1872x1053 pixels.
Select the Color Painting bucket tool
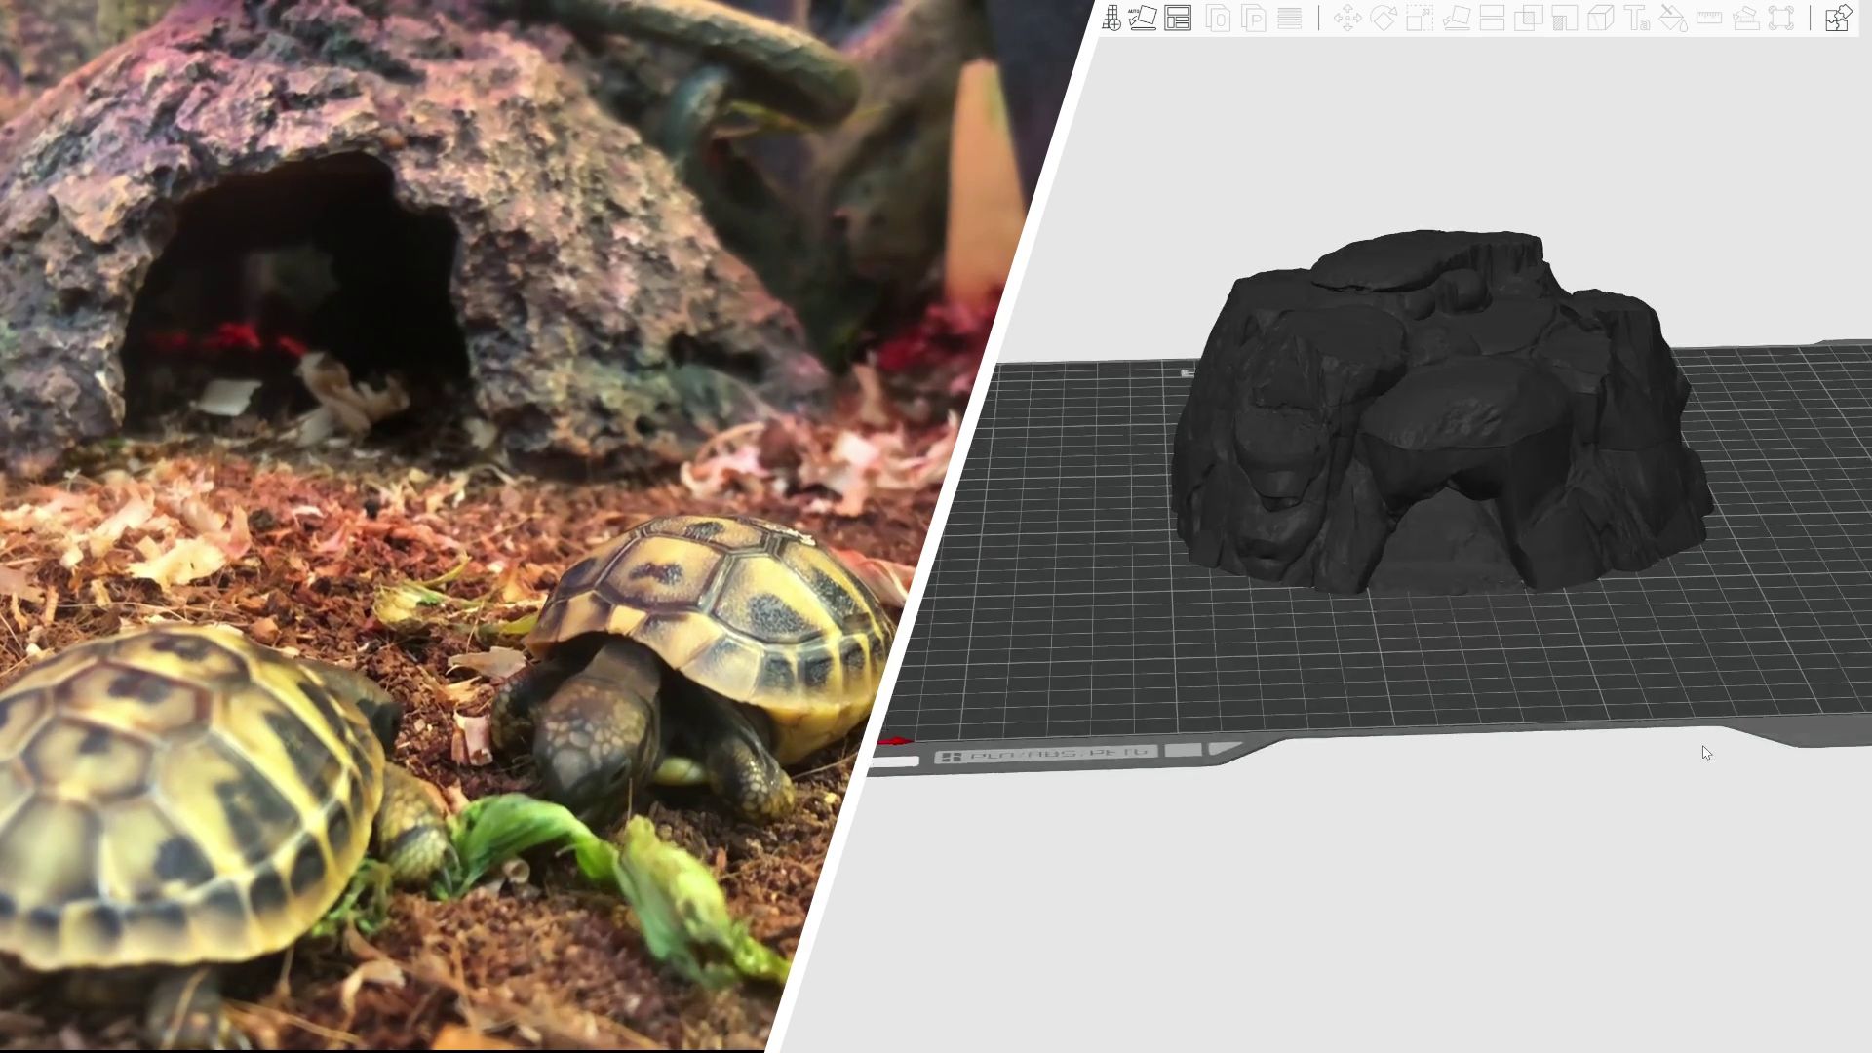(x=1673, y=18)
